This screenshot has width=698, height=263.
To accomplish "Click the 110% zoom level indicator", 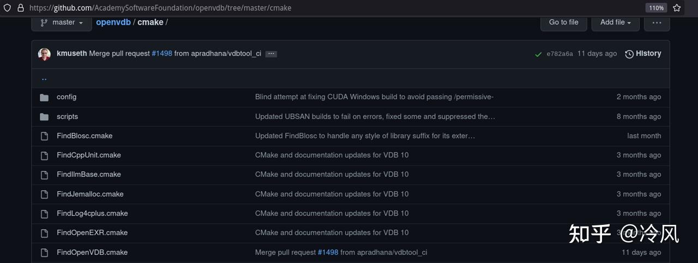I will tap(656, 8).
